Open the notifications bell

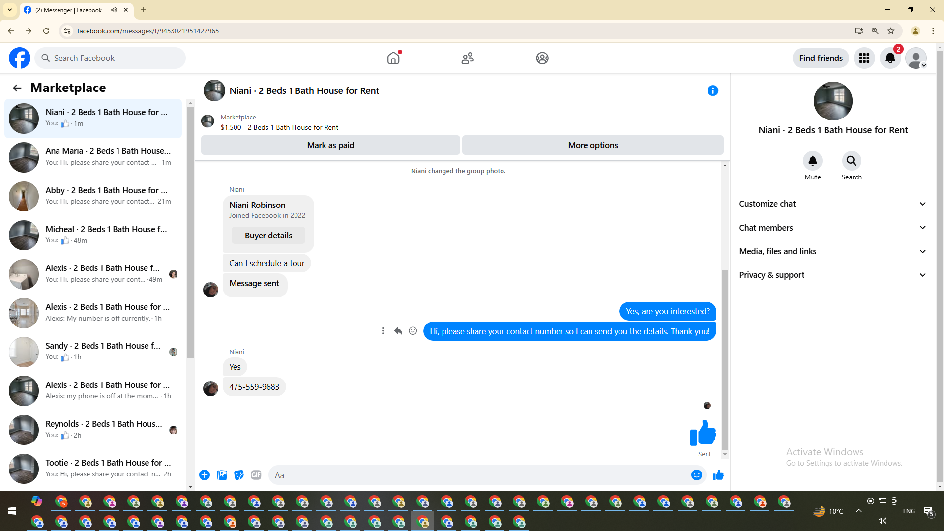pyautogui.click(x=890, y=58)
